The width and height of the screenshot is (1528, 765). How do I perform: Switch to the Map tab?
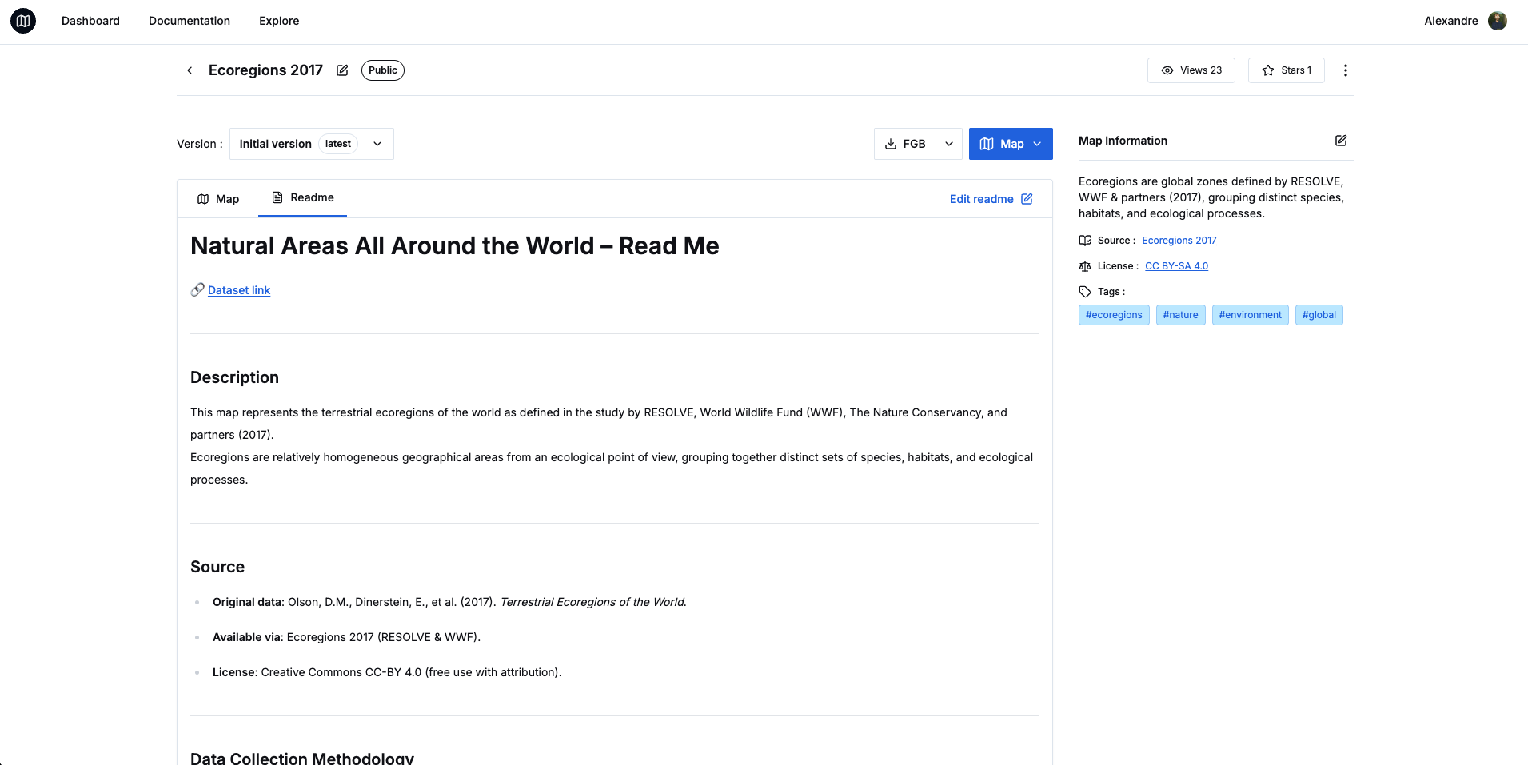tap(217, 198)
